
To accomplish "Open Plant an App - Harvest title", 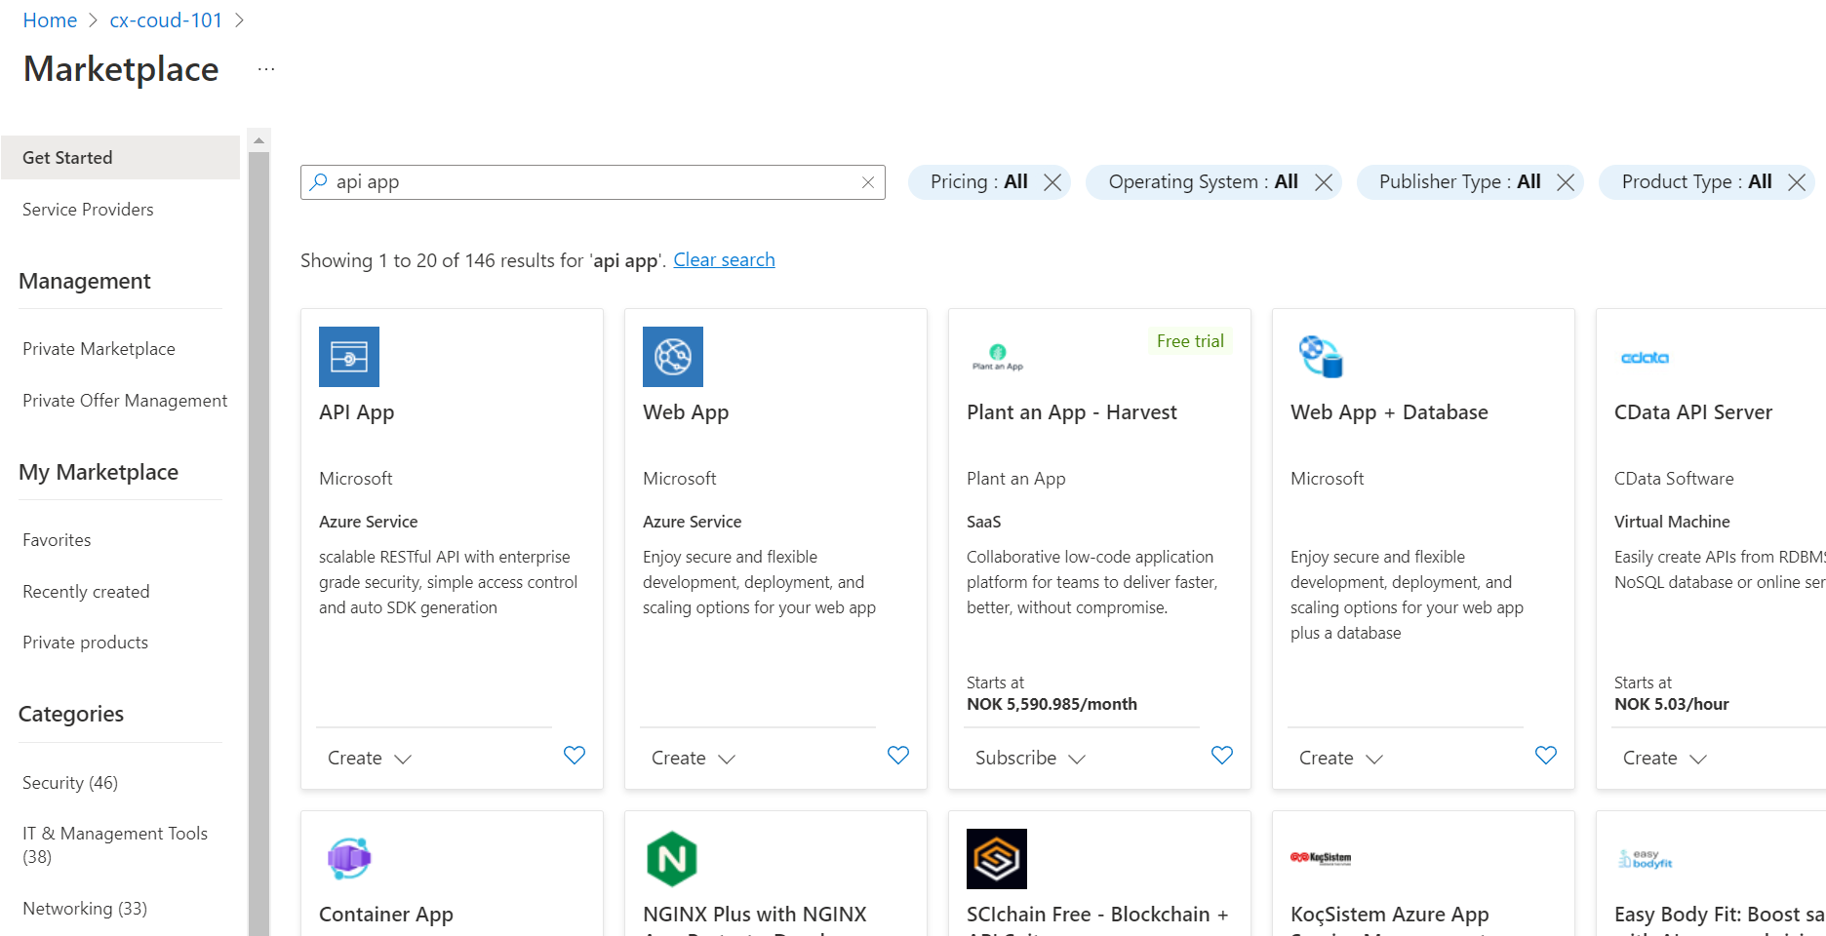I will pyautogui.click(x=1071, y=412).
